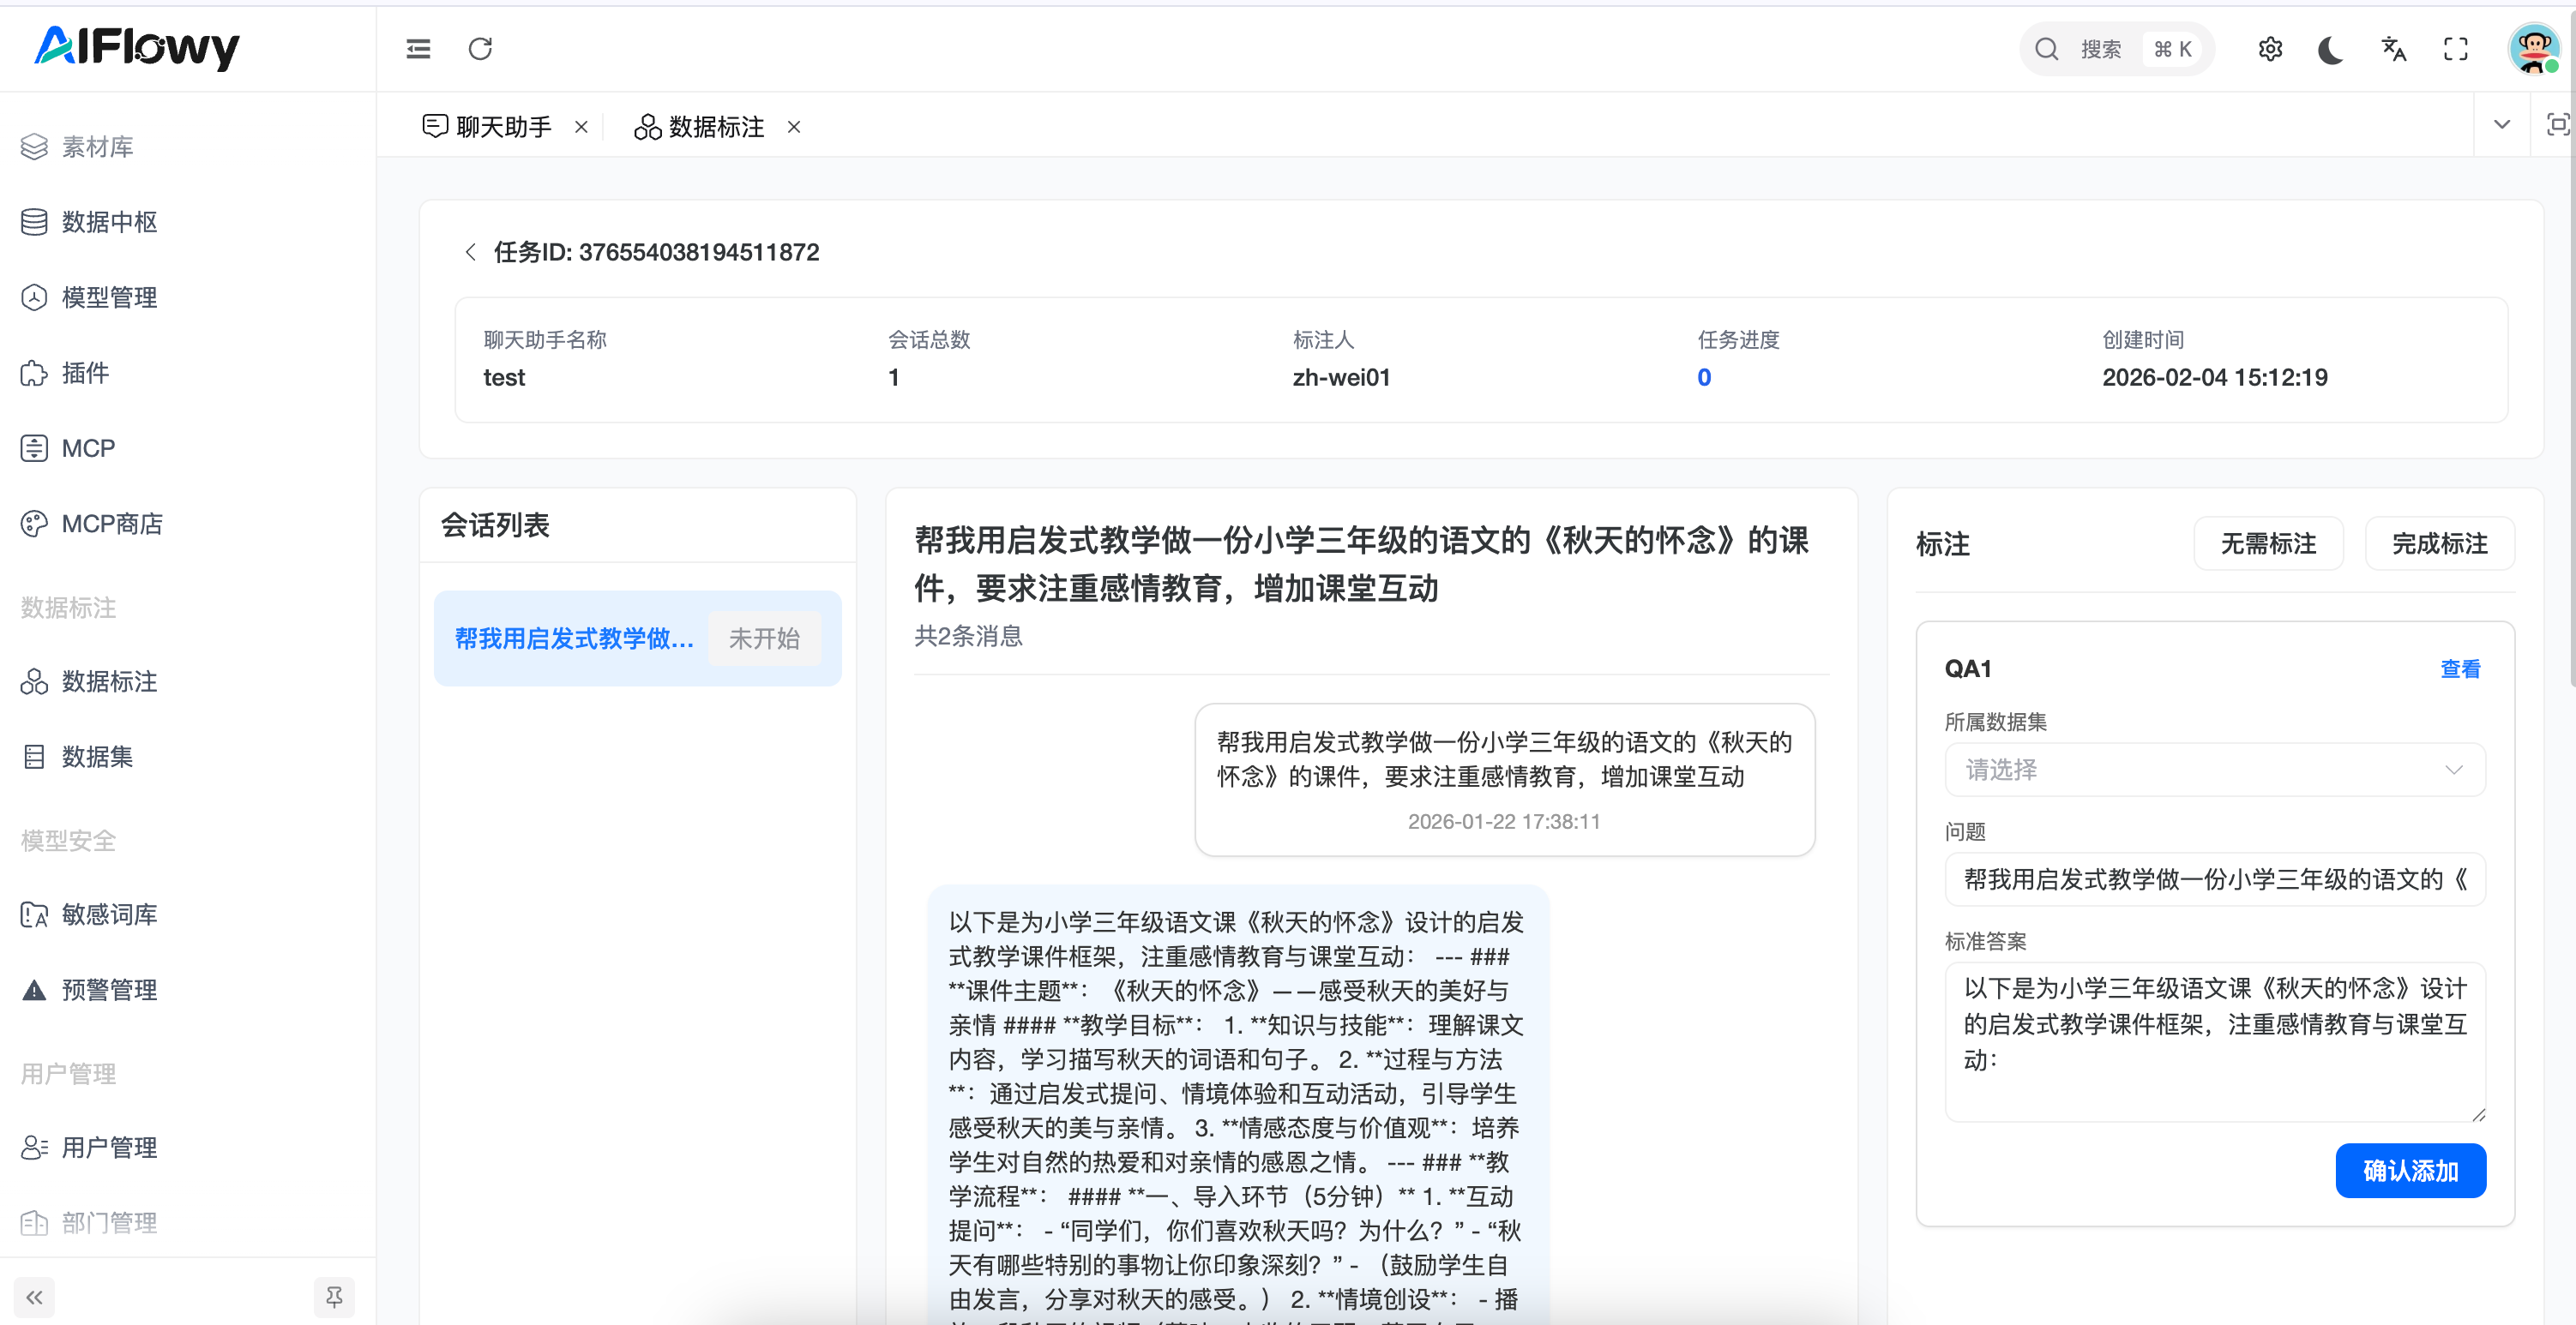
Task: Collapse the sidebar menu with hamburger icon
Action: pyautogui.click(x=418, y=49)
